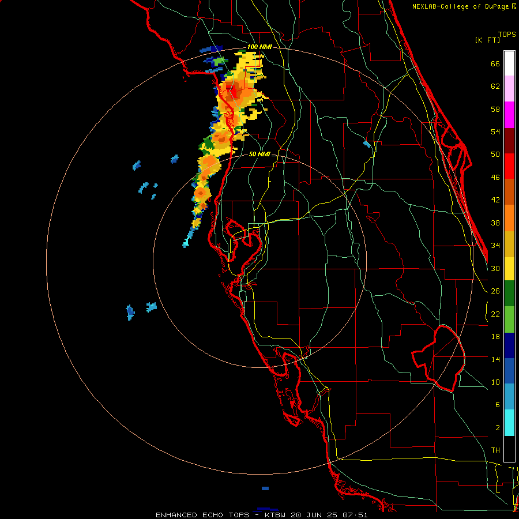This screenshot has width=519, height=519.
Task: Click the lone blue echo south of the outer ring
Action: (x=265, y=488)
